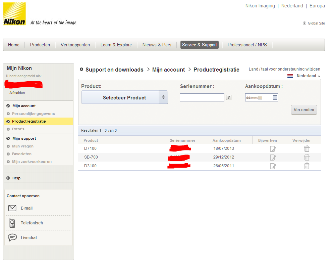The height and width of the screenshot is (263, 332).
Task: Delete the SB-700 registration
Action: [307, 157]
